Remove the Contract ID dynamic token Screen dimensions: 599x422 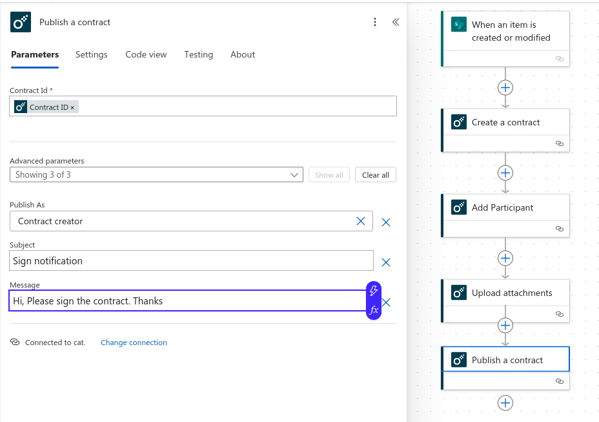[72, 107]
